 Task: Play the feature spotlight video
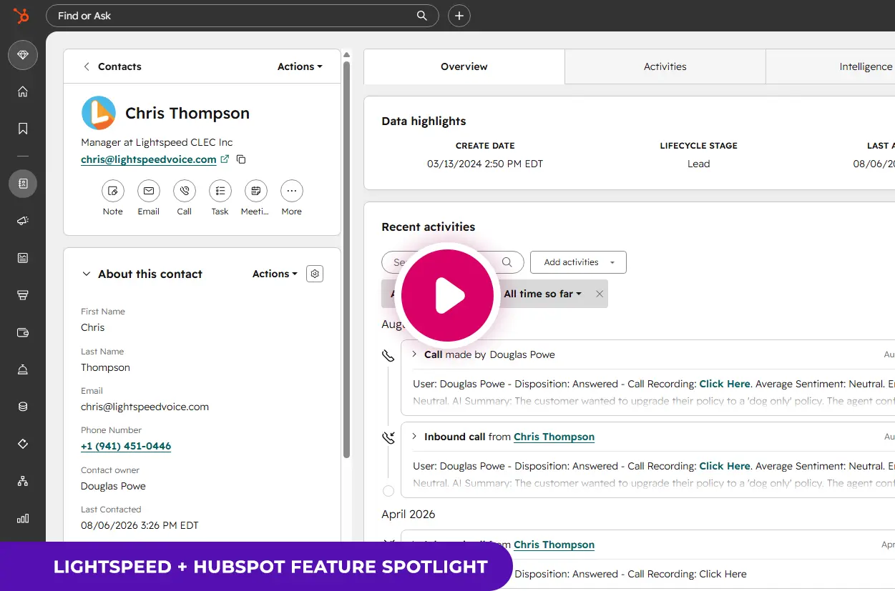(448, 295)
